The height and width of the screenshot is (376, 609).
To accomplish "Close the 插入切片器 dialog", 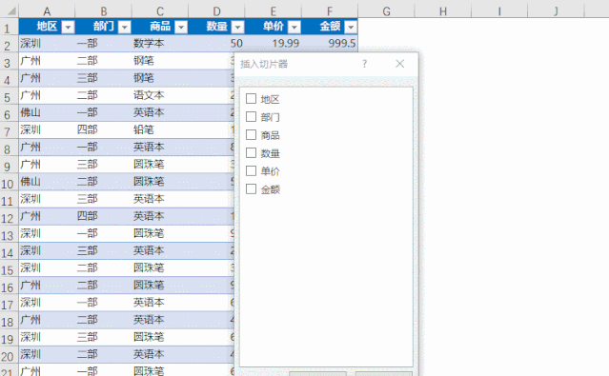I will 399,64.
